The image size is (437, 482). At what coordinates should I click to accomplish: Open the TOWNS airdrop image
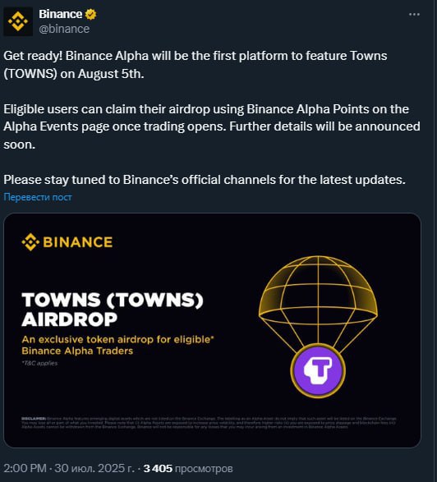(x=212, y=330)
